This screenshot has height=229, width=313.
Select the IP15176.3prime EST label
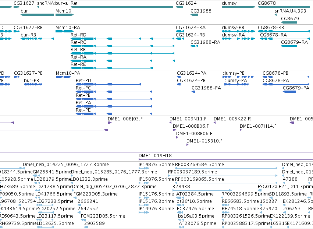click(156, 201)
